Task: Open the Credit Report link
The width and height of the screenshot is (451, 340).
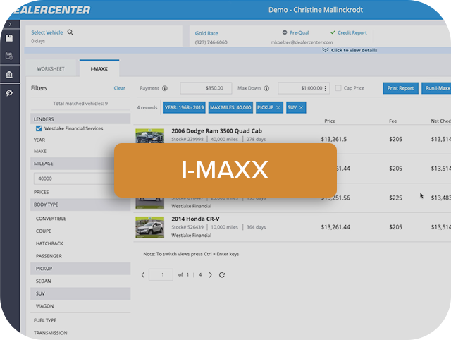Action: (352, 33)
